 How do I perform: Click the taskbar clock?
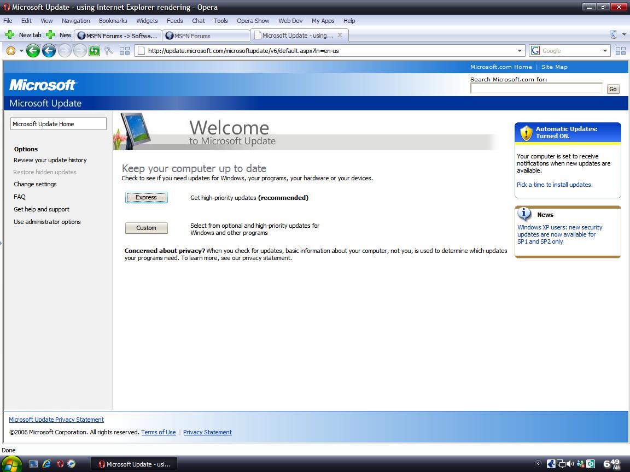(612, 464)
